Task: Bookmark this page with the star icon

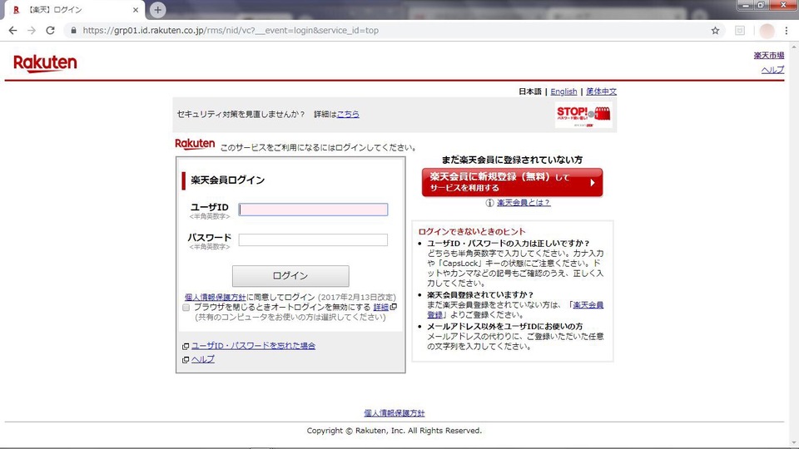Action: point(716,31)
